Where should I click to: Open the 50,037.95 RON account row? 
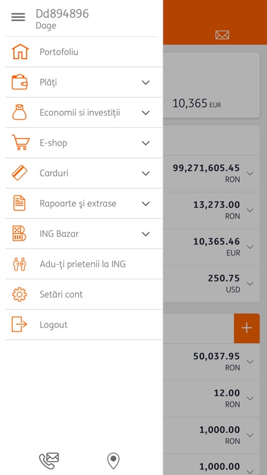pos(211,362)
